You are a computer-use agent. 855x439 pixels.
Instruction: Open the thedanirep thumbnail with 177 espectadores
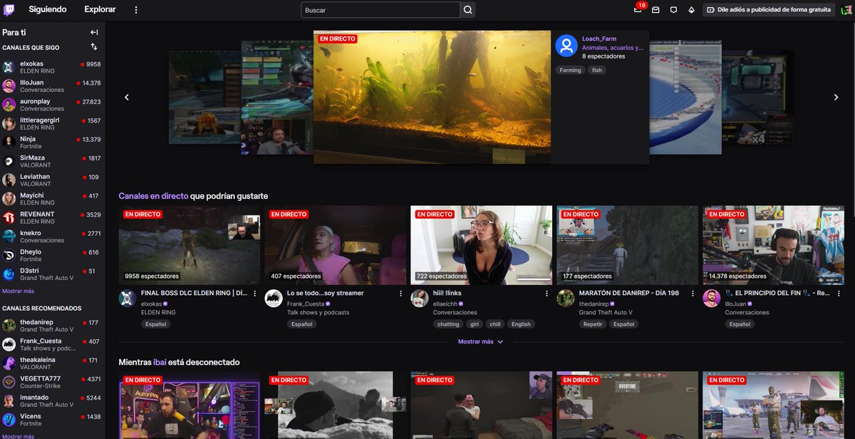(627, 245)
